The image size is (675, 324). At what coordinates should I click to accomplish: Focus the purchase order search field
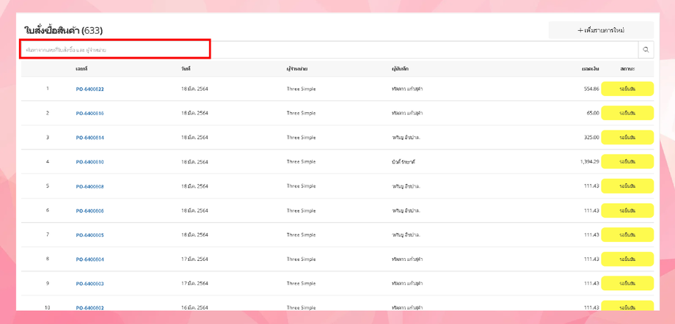point(329,50)
